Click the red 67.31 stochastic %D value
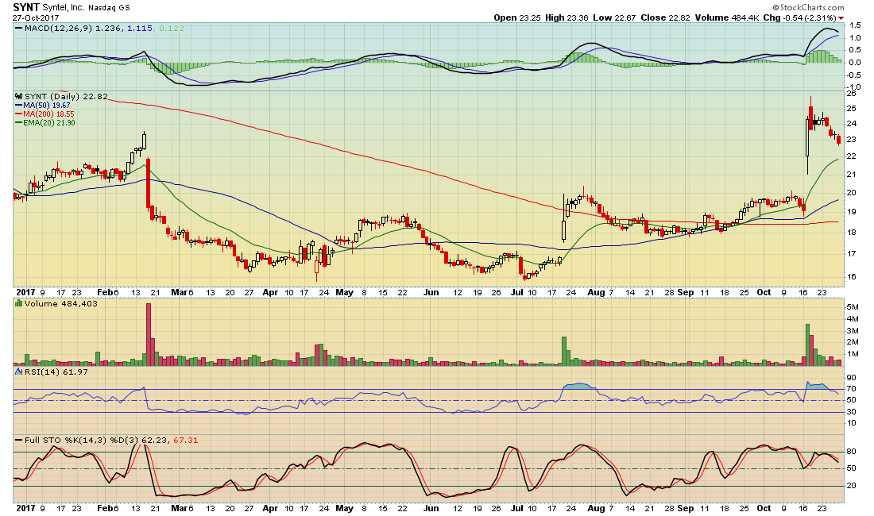This screenshot has height=516, width=874. (x=186, y=440)
